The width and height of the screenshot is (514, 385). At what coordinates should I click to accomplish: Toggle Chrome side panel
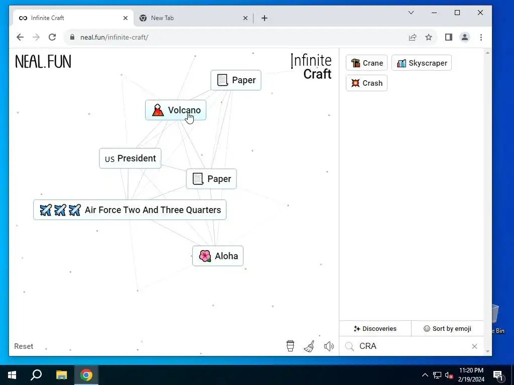[449, 37]
